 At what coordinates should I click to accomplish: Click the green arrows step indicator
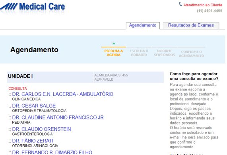tap(114, 44)
